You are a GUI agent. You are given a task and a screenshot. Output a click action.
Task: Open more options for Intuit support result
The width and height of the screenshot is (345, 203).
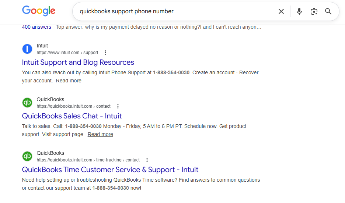coord(105,53)
